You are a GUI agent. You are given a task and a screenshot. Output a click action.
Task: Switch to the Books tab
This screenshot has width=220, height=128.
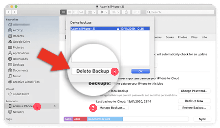click(x=169, y=37)
